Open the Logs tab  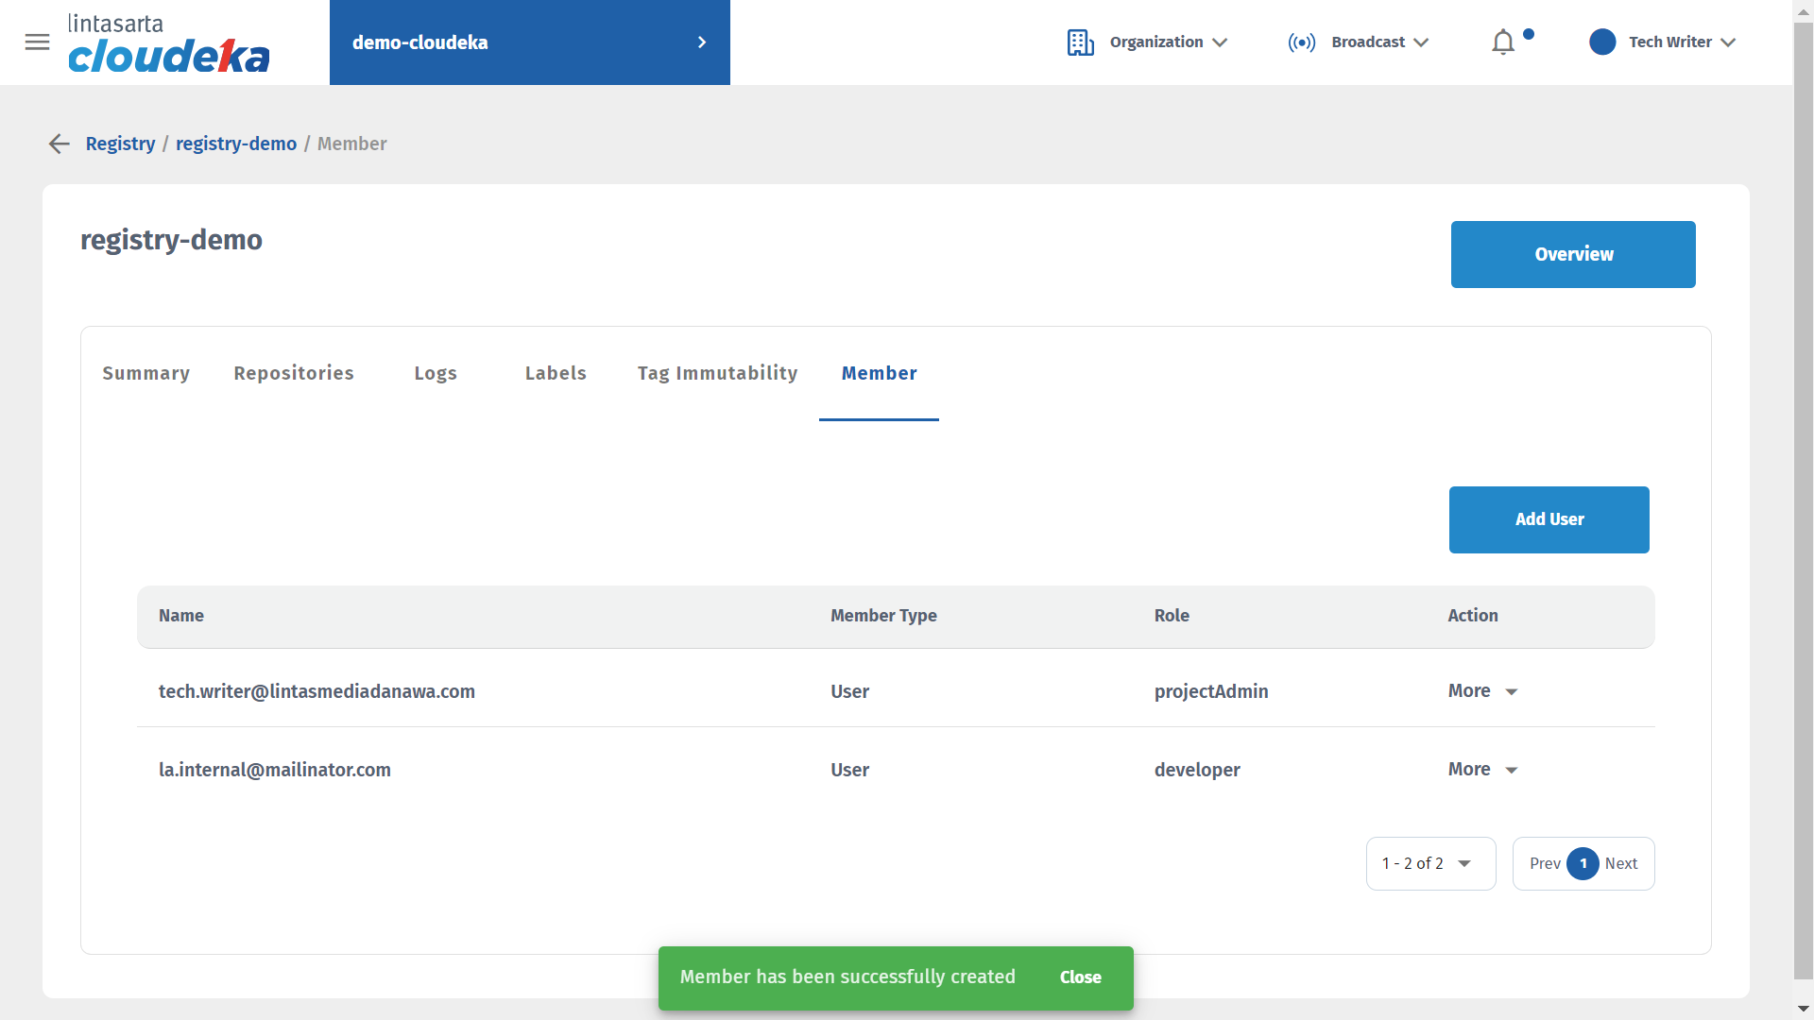pos(436,373)
